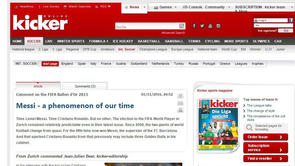295x166 pixels.
Task: Open the LIVE section
Action: [x=49, y=41]
